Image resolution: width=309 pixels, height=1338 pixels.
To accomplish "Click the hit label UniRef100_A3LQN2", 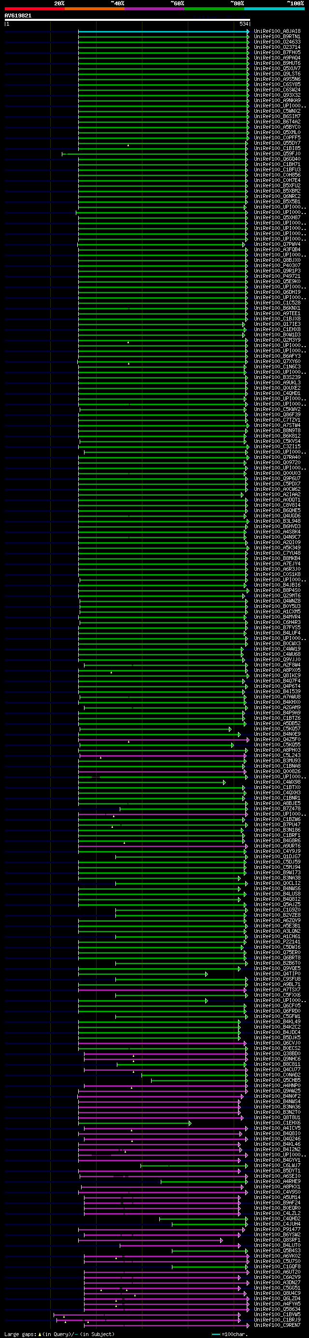I will pyautogui.click(x=277, y=931).
